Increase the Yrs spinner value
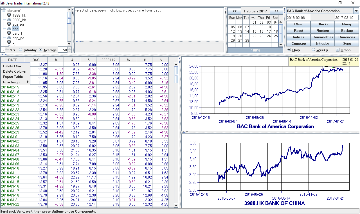This screenshot has height=214, width=360. point(7,48)
